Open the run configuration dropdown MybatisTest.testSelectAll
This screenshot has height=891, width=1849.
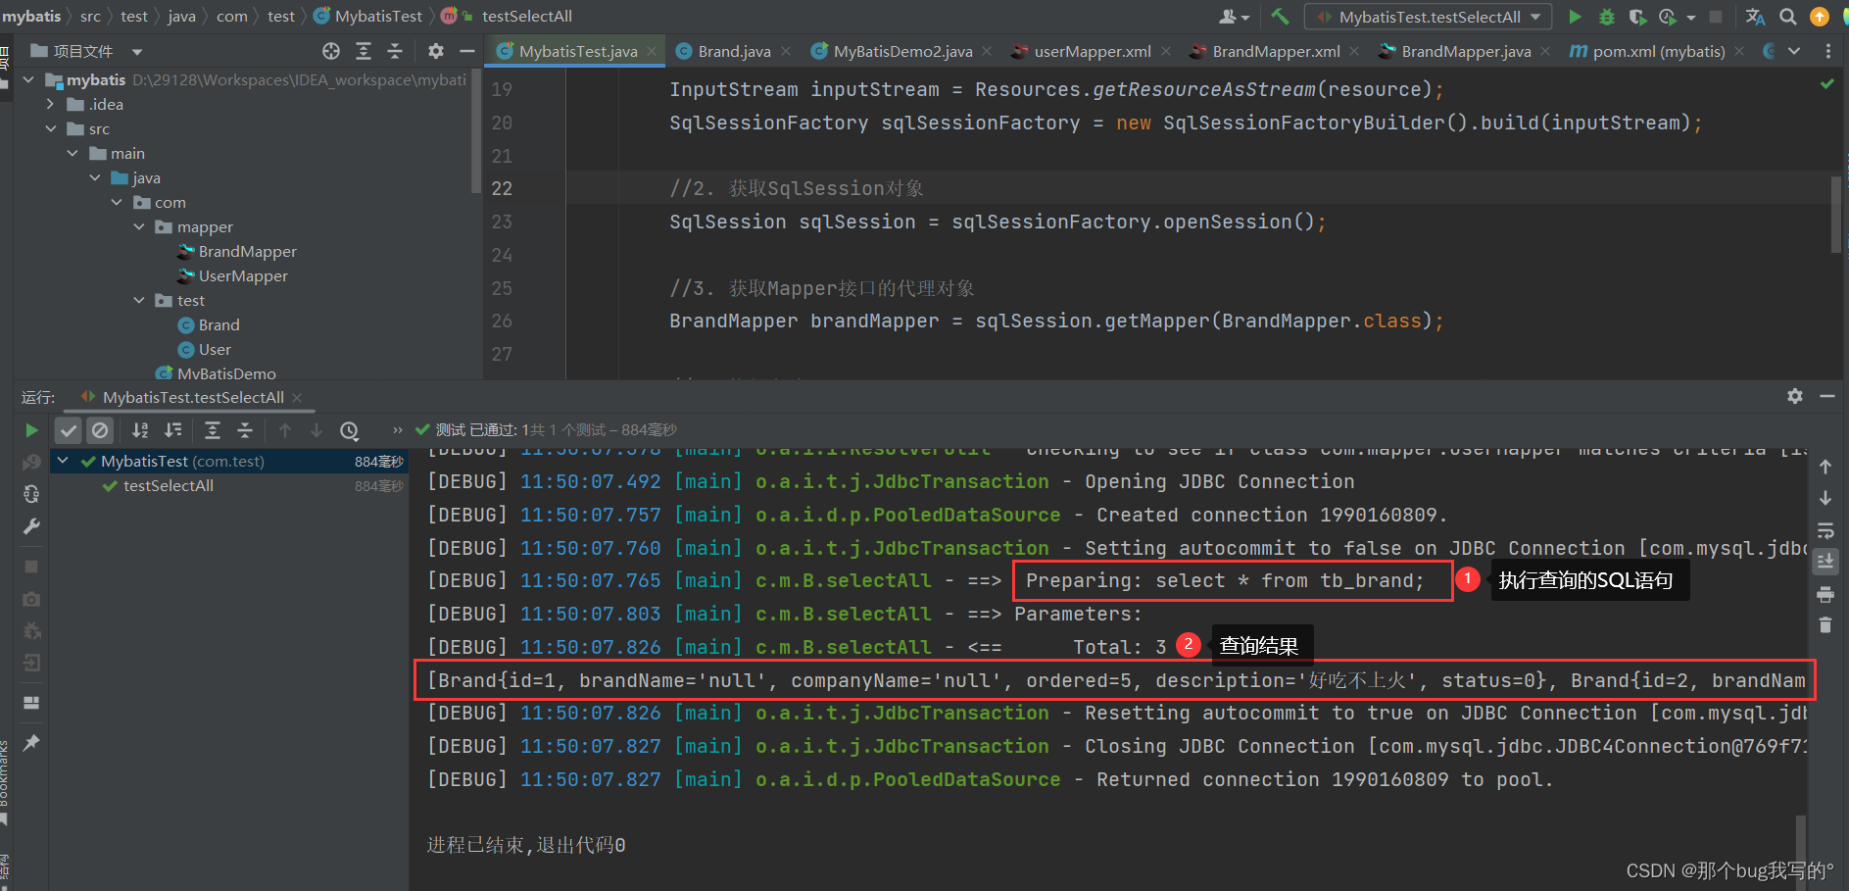click(x=1429, y=17)
